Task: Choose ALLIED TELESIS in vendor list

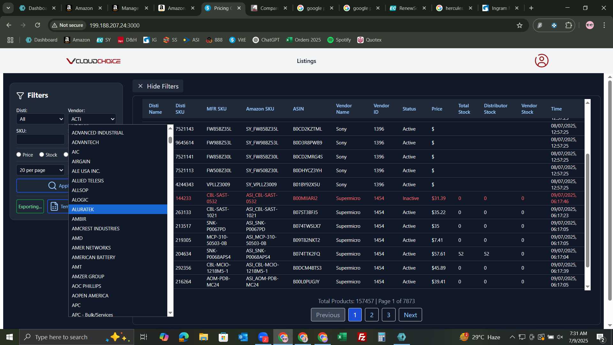Action: [x=118, y=181]
